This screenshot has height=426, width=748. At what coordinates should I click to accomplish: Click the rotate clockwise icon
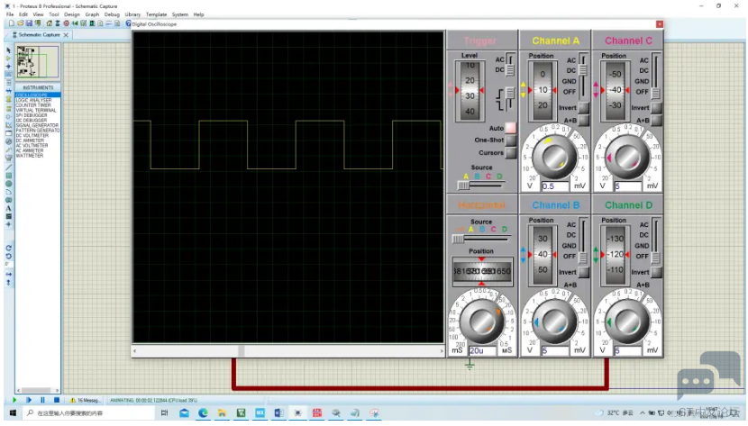pos(8,249)
